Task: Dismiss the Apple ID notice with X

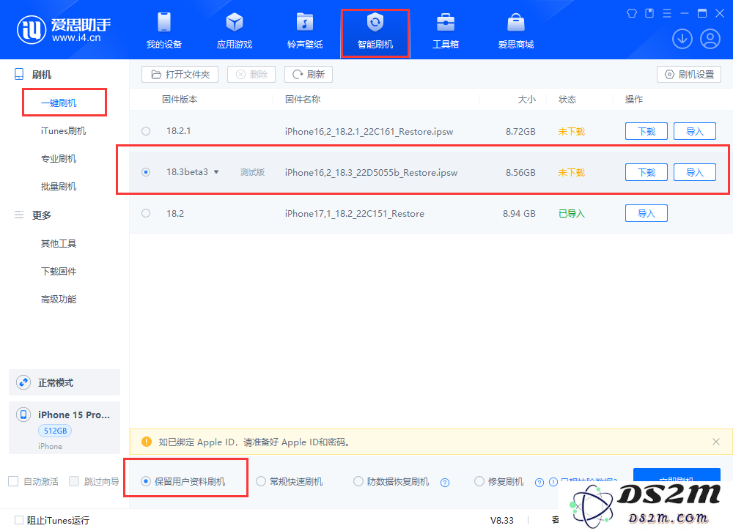Action: click(x=715, y=442)
